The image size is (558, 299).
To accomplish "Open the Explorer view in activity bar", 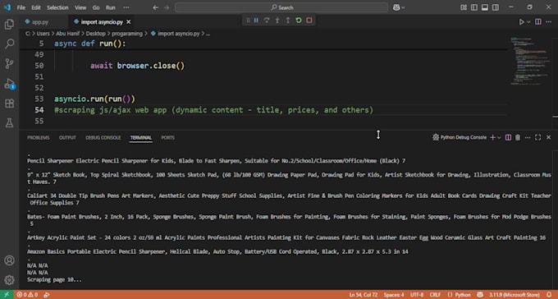I will pos(9,25).
